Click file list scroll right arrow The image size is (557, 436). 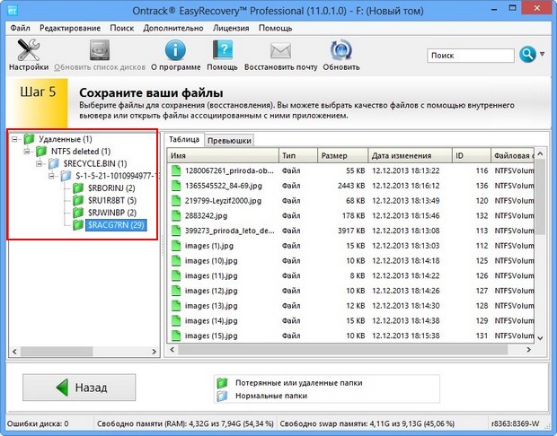[x=528, y=350]
